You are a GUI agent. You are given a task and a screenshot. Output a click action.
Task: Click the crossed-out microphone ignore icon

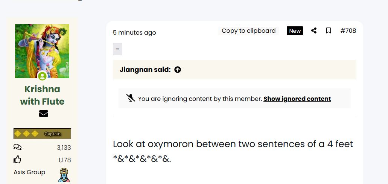[131, 98]
